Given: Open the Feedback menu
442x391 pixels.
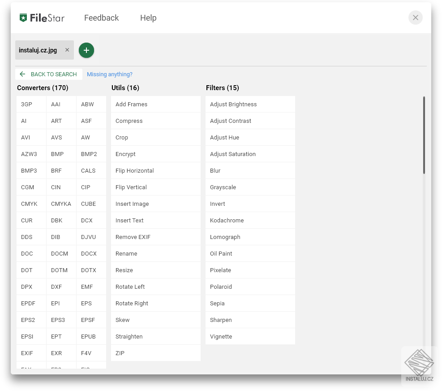Looking at the screenshot, I should (102, 18).
